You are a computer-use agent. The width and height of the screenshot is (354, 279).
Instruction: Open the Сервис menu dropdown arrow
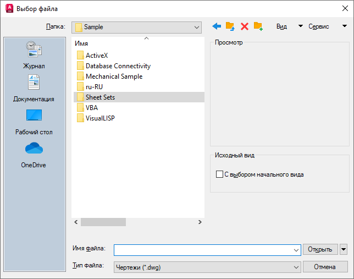[345, 26]
